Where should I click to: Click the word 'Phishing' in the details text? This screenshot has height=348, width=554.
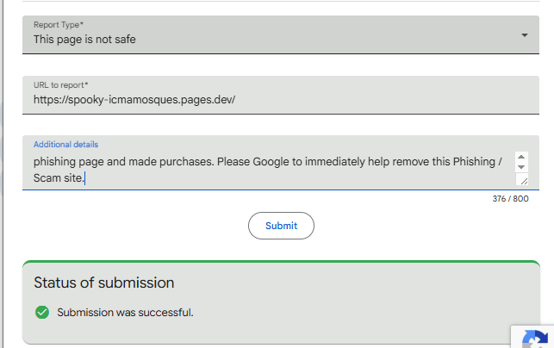click(475, 161)
